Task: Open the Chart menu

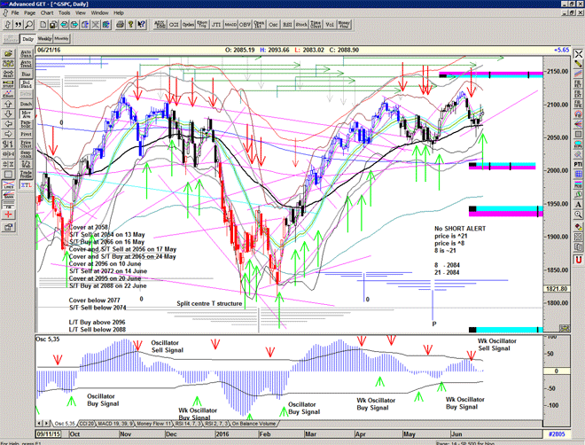Action: (x=46, y=13)
